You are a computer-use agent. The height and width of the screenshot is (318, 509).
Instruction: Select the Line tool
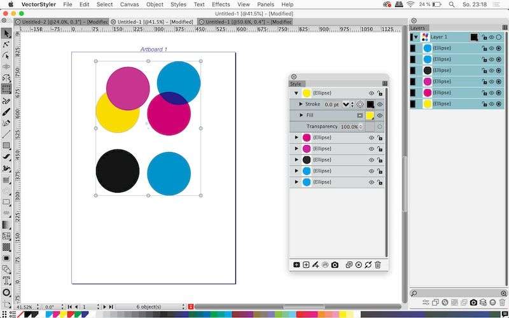pos(6,134)
